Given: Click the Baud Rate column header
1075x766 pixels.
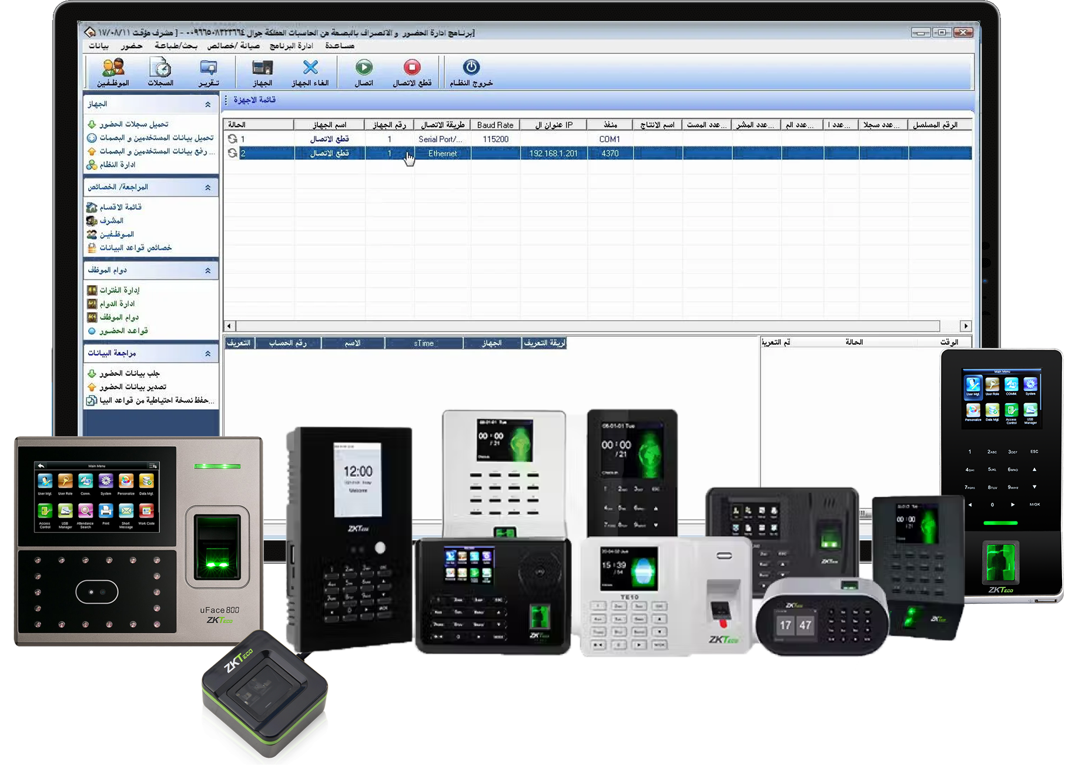Looking at the screenshot, I should pyautogui.click(x=495, y=125).
